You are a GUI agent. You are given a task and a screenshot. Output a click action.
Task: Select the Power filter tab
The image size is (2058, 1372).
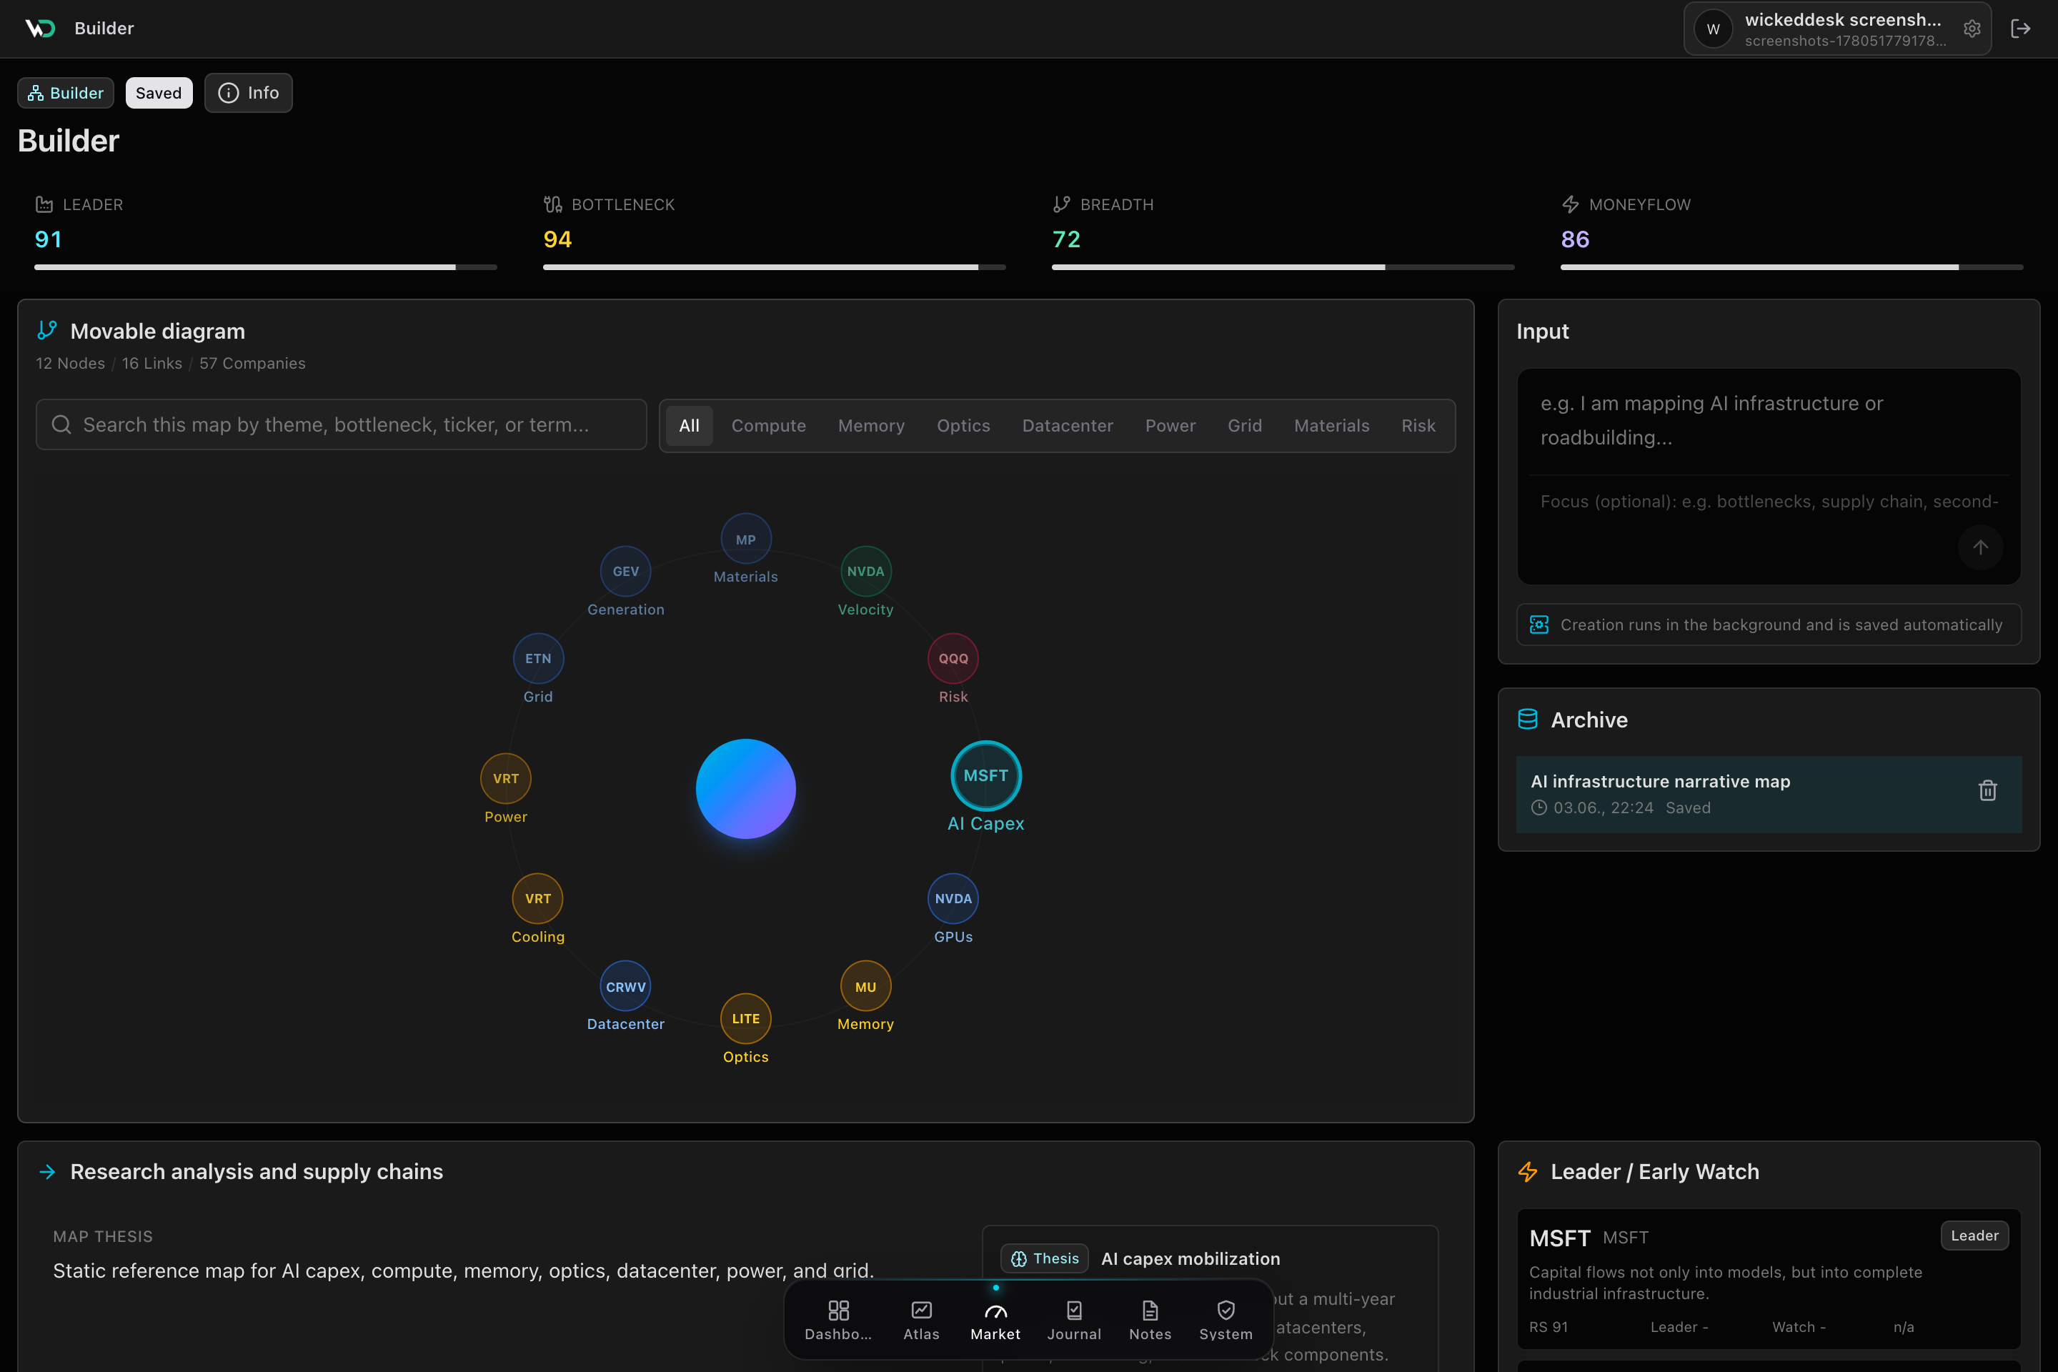(1170, 425)
